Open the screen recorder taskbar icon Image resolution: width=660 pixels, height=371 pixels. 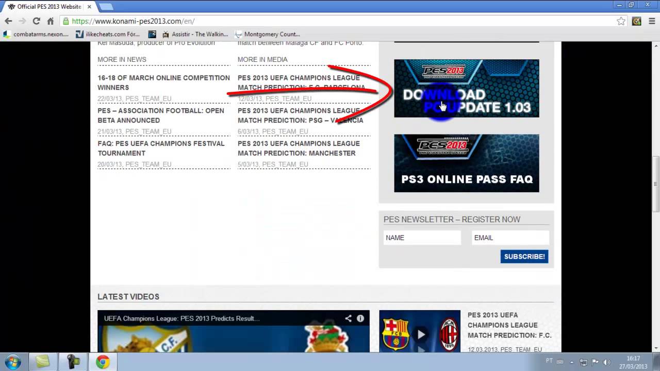click(73, 362)
